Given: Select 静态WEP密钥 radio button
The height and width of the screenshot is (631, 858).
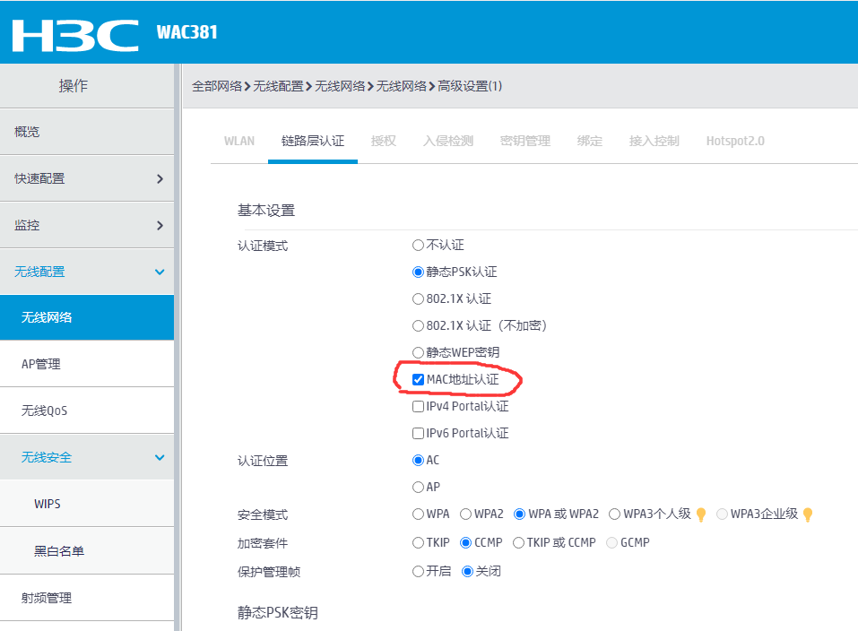Looking at the screenshot, I should 418,352.
